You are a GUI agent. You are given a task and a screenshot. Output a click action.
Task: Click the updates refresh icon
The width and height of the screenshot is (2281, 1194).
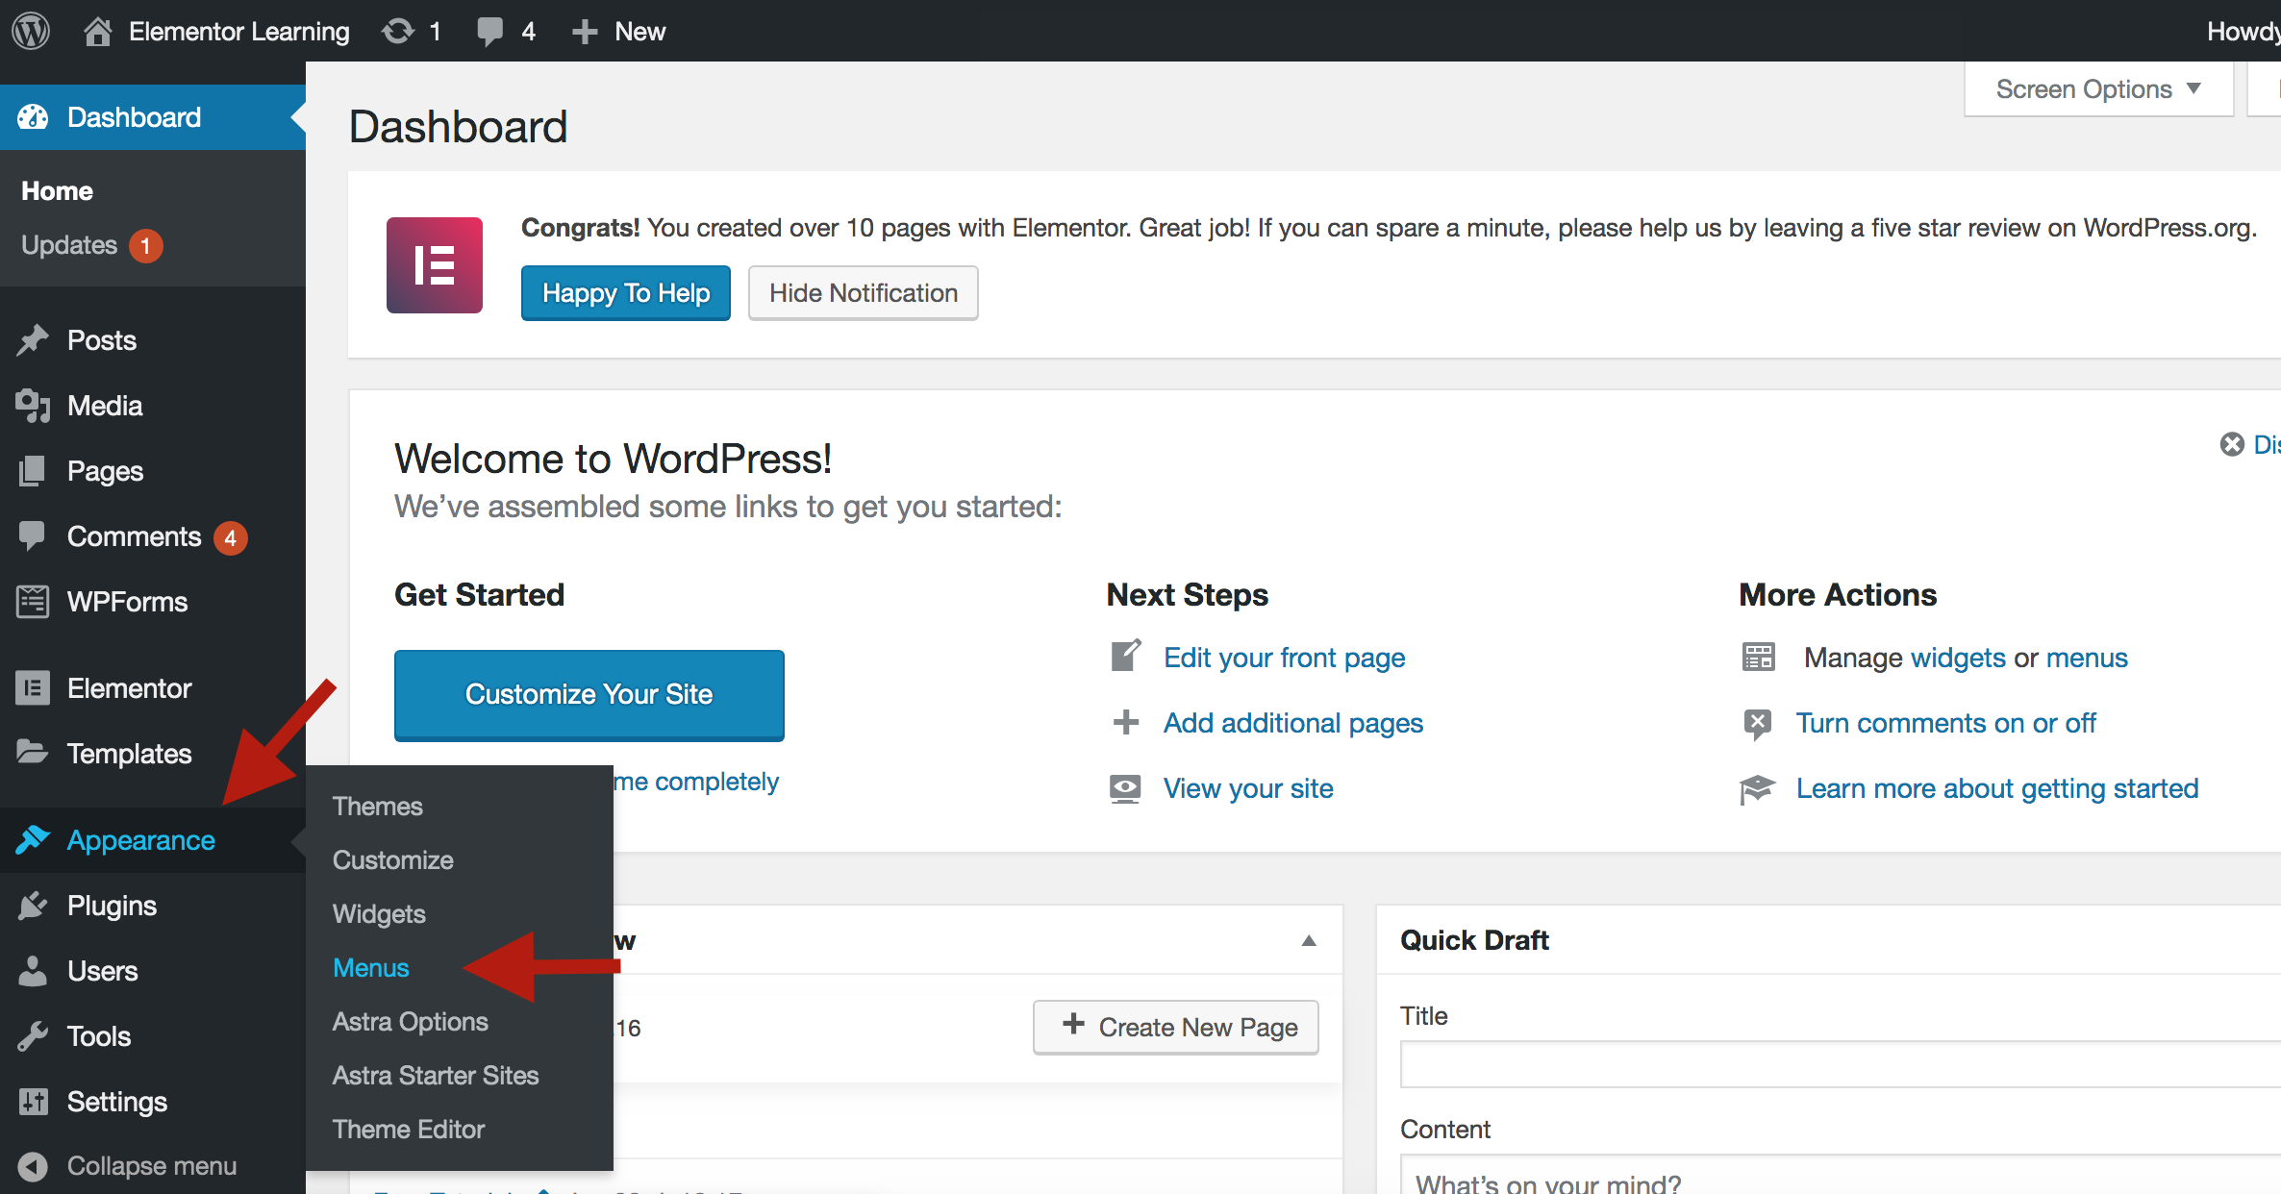(x=398, y=31)
